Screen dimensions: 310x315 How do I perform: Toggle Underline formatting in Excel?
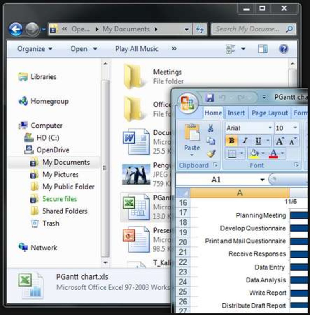pyautogui.click(x=258, y=141)
